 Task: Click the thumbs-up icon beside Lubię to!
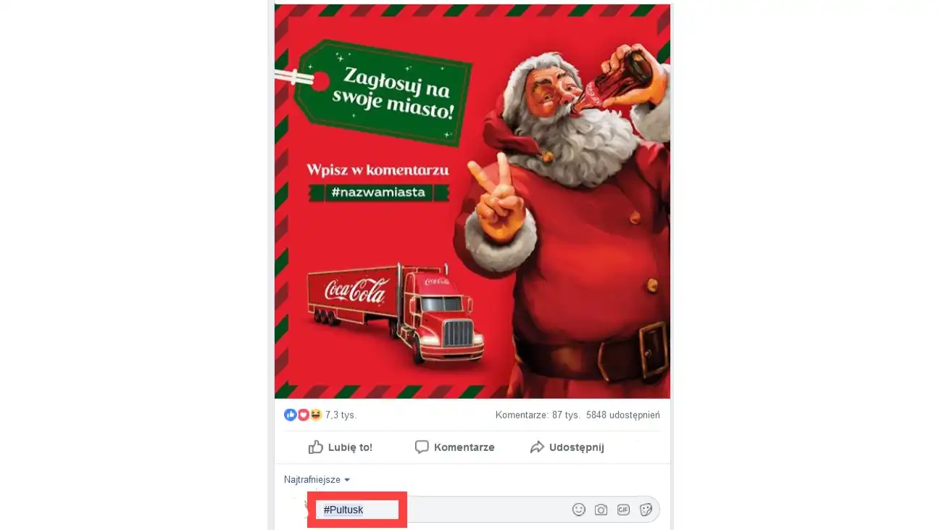point(315,447)
